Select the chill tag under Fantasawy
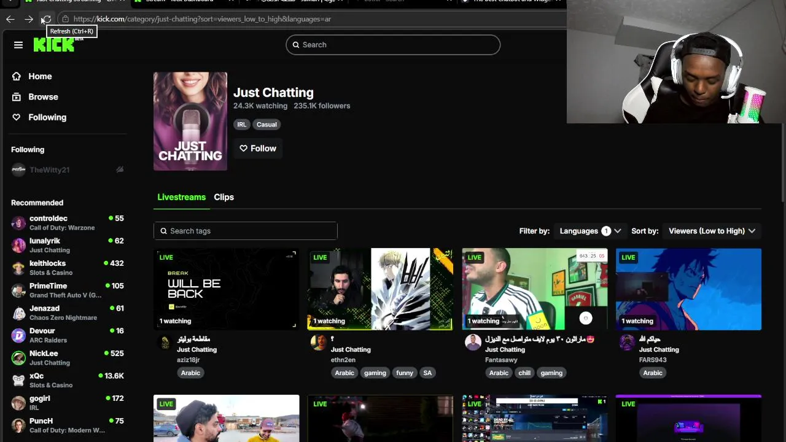This screenshot has height=442, width=786. point(524,373)
